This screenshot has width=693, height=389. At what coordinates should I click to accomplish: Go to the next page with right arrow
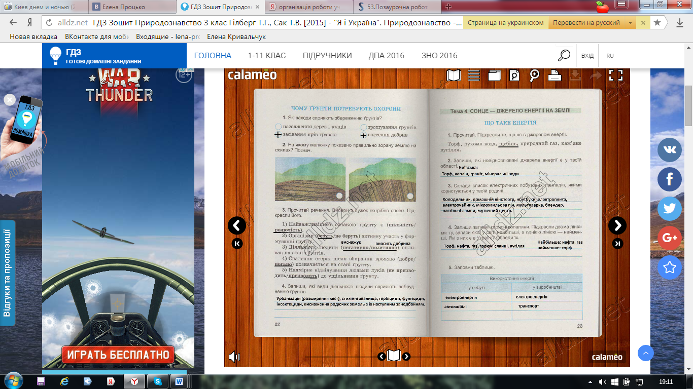pos(617,225)
